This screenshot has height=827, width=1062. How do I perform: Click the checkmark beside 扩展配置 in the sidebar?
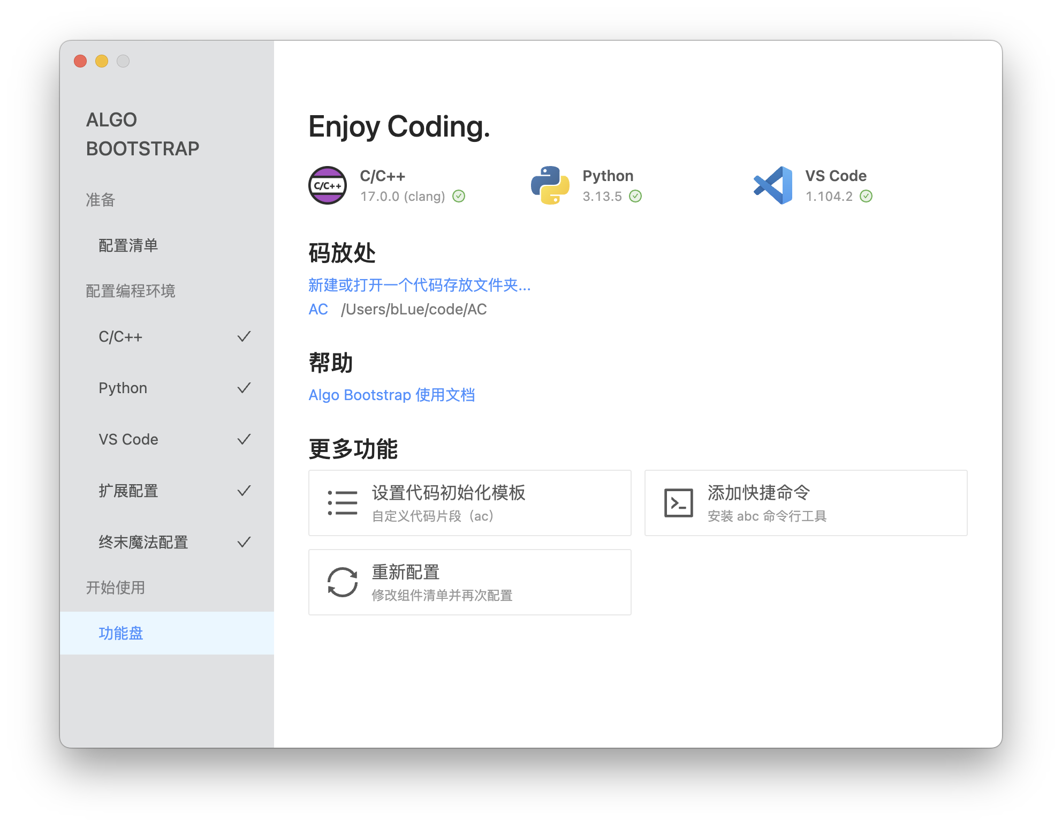pyautogui.click(x=244, y=491)
